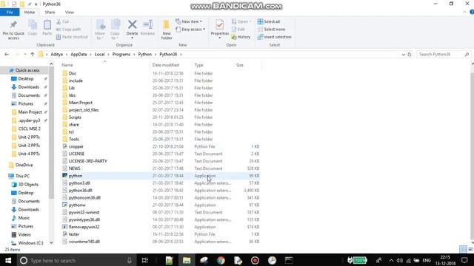Select the python application file
Viewport: 474px width, 266px height.
point(76,176)
